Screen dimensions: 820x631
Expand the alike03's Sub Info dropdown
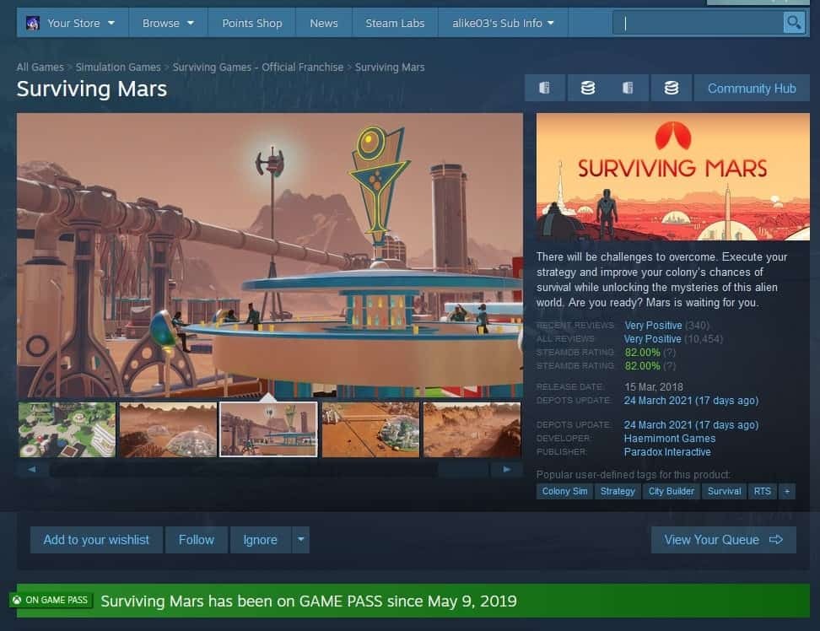[x=503, y=23]
